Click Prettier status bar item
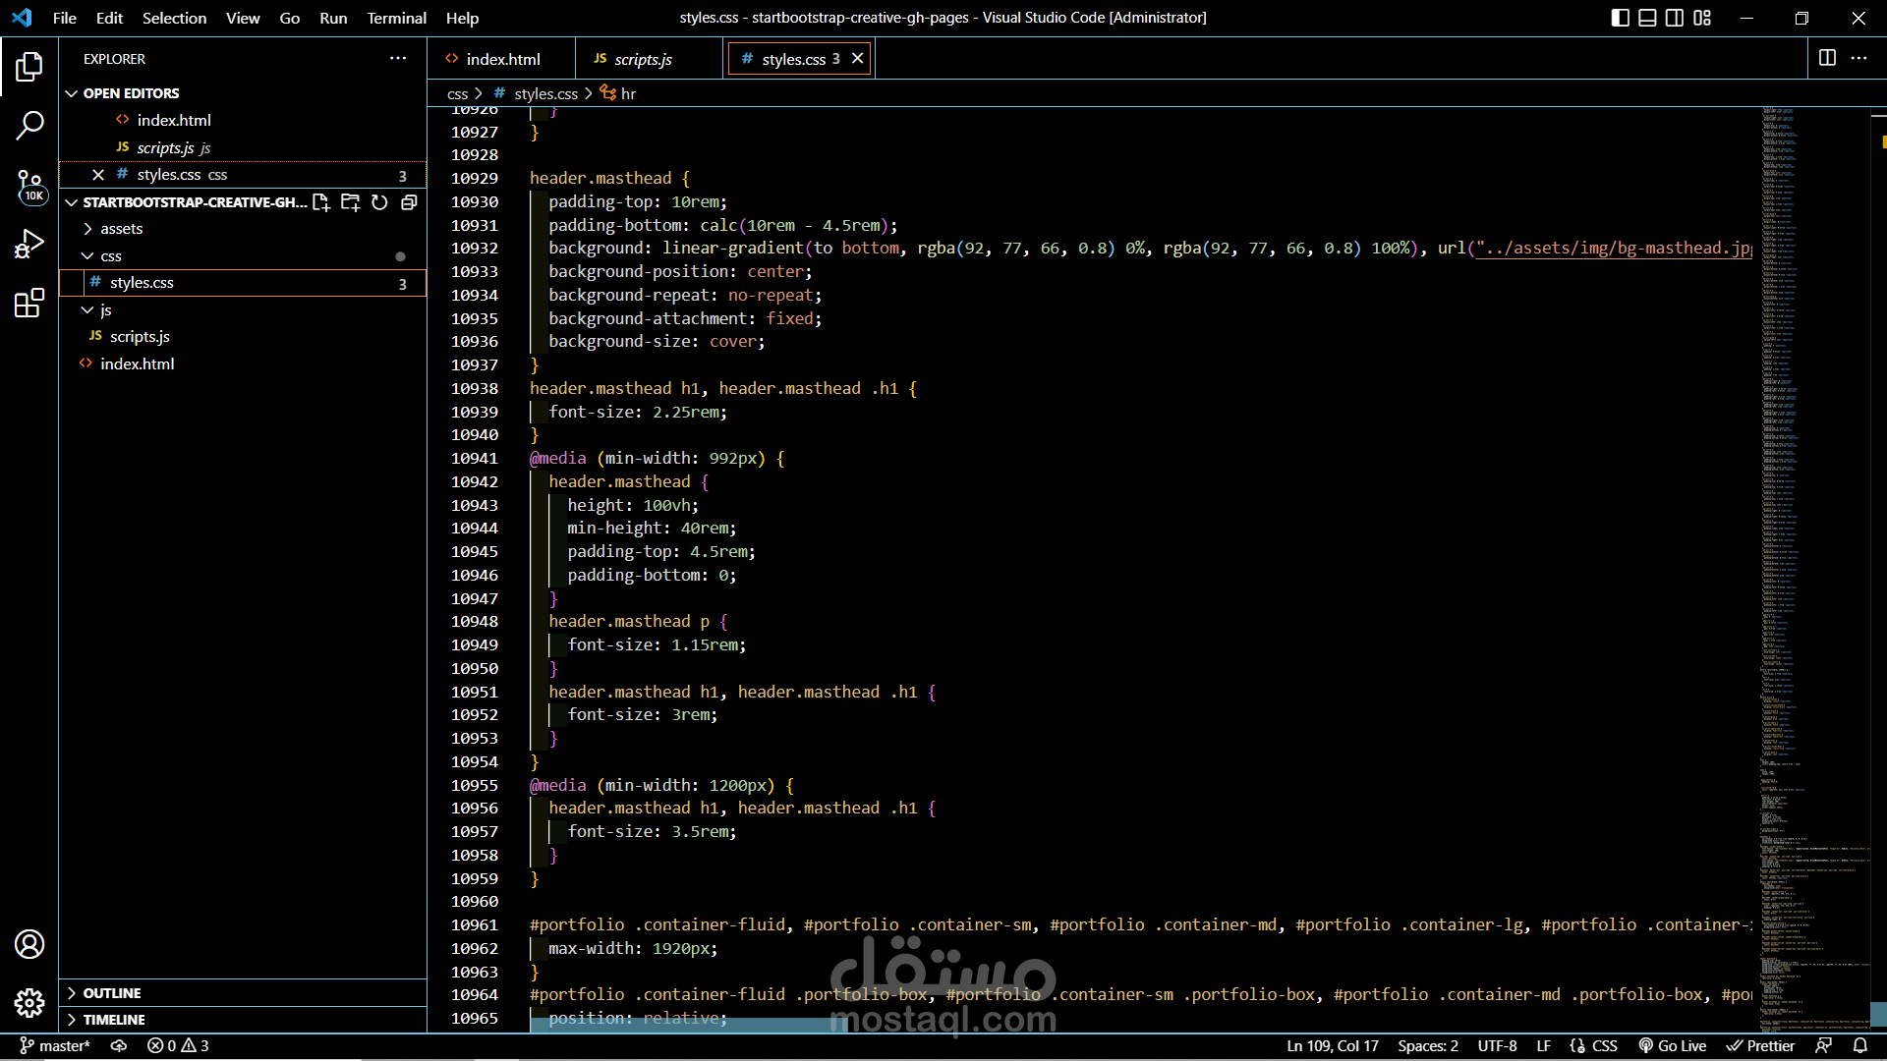This screenshot has width=1887, height=1061. (1760, 1046)
